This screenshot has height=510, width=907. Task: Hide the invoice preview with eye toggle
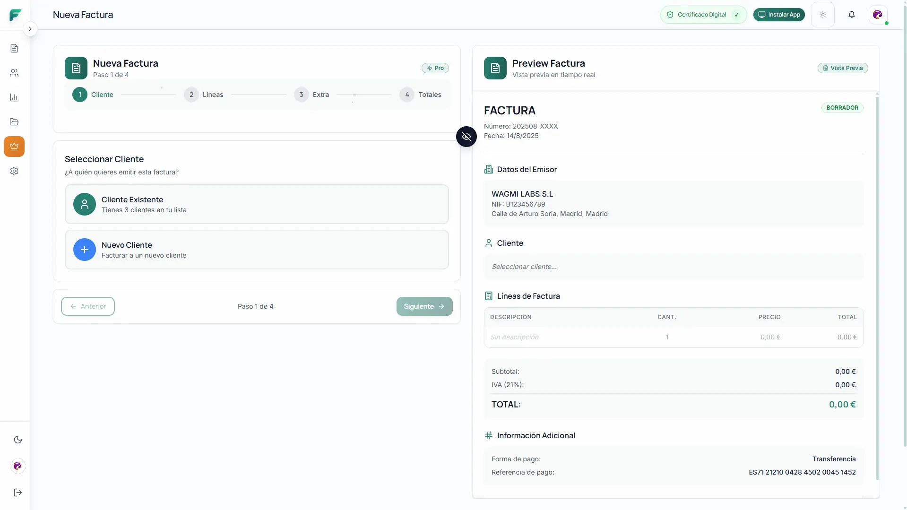click(x=466, y=137)
